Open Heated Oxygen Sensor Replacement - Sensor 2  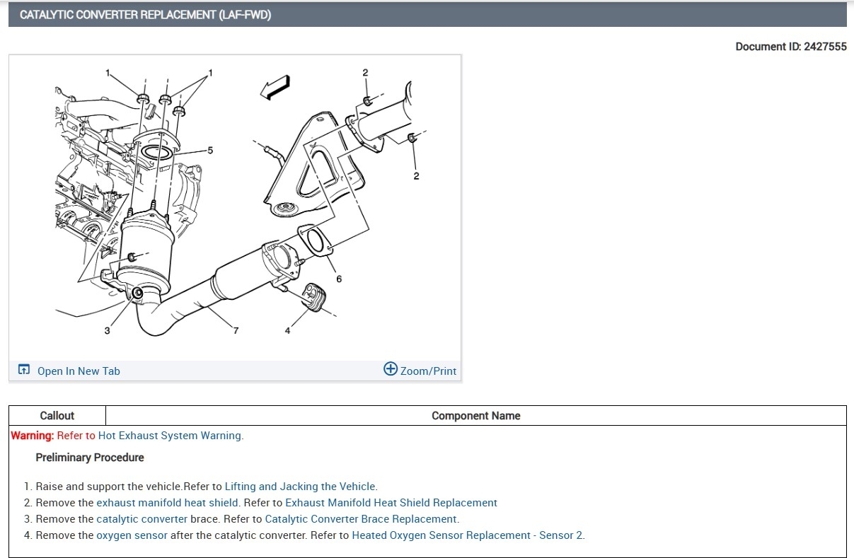pyautogui.click(x=468, y=535)
